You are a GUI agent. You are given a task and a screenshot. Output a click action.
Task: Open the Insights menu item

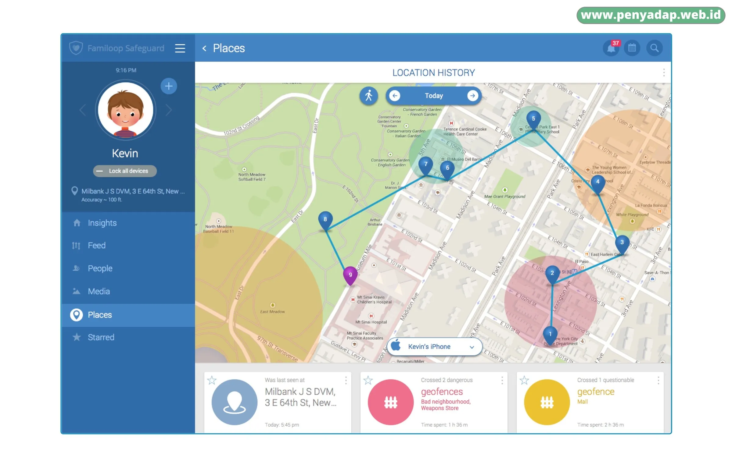point(128,223)
